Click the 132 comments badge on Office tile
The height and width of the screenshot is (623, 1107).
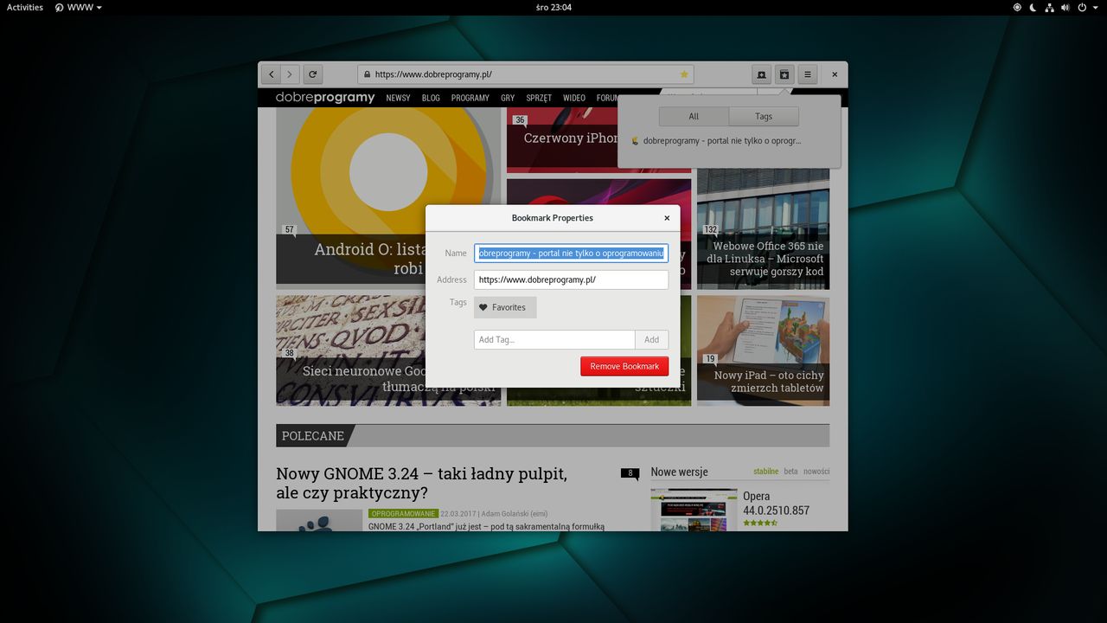click(x=711, y=230)
